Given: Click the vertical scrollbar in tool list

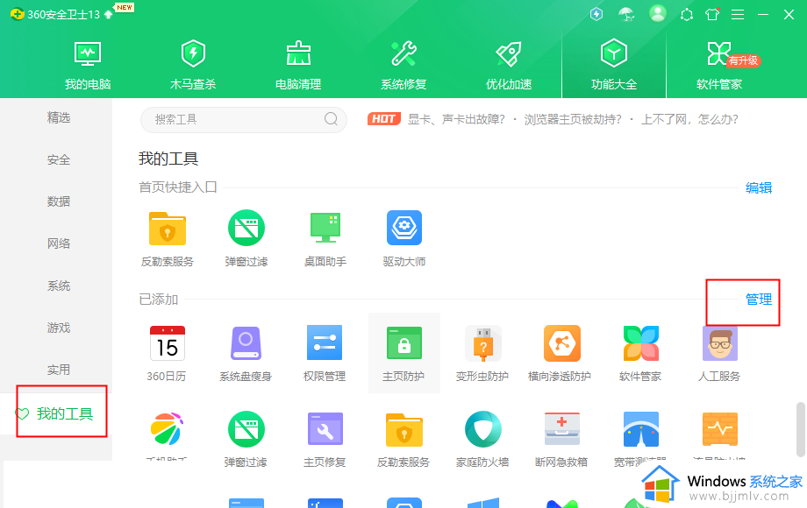Looking at the screenshot, I should pos(800,429).
